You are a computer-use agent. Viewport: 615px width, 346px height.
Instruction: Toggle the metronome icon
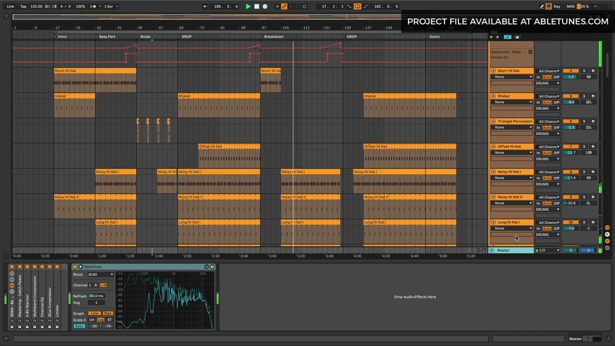click(93, 6)
